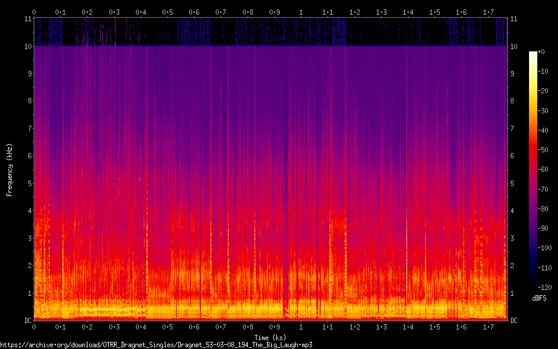The image size is (558, 349).
Task: Open the archive.org download URL at bottom
Action: [x=156, y=344]
